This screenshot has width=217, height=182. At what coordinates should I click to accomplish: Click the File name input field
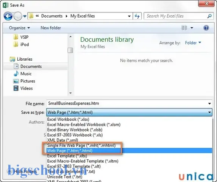[x=127, y=104]
